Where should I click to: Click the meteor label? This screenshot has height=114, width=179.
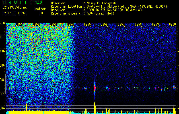[x=40, y=9]
